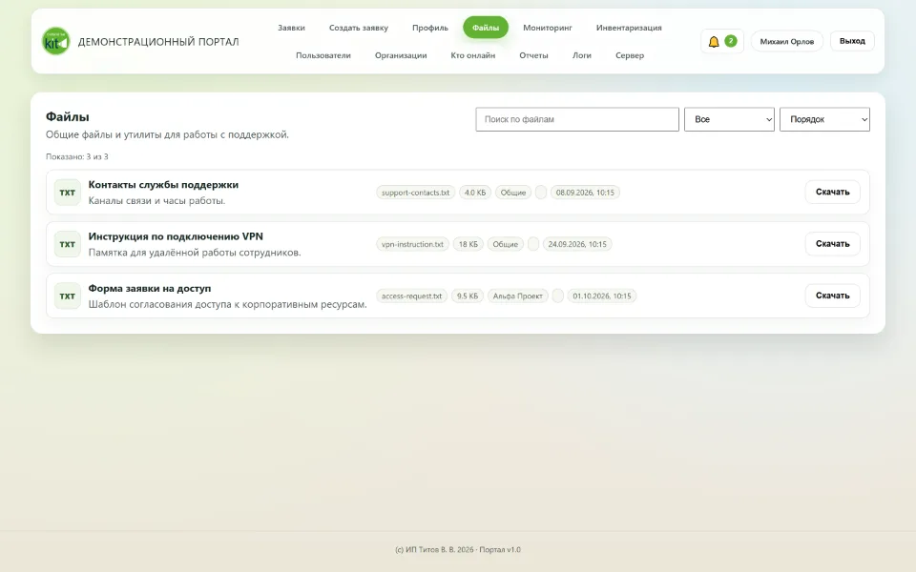The width and height of the screenshot is (916, 572).
Task: Navigate to Организации
Action: (401, 55)
